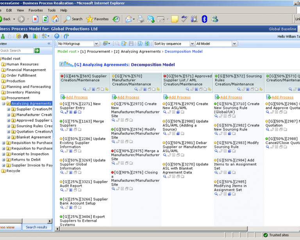Collapse the Analyzing Agreements tree node
Image resolution: width=300 pixels, height=240 pixels.
click(x=4, y=104)
